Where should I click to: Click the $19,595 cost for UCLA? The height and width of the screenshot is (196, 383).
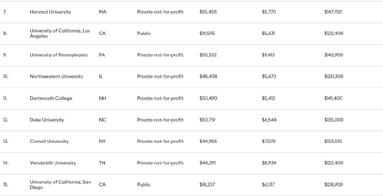point(207,34)
